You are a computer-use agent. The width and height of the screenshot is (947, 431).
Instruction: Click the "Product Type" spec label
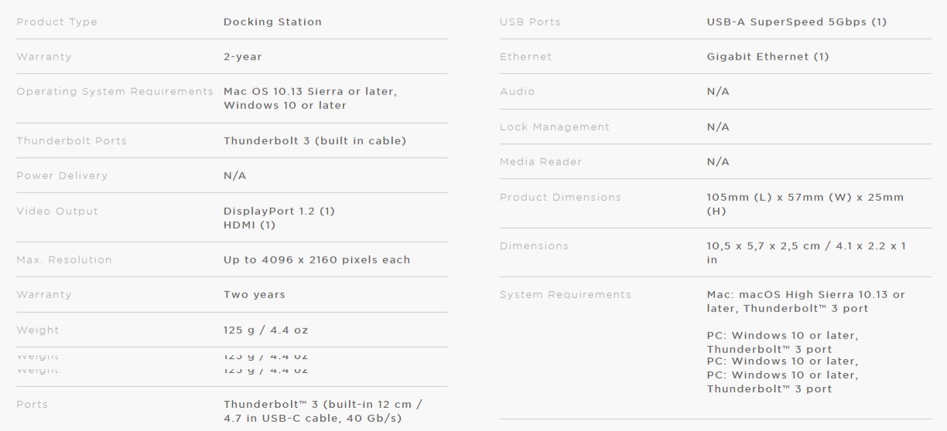click(x=56, y=22)
